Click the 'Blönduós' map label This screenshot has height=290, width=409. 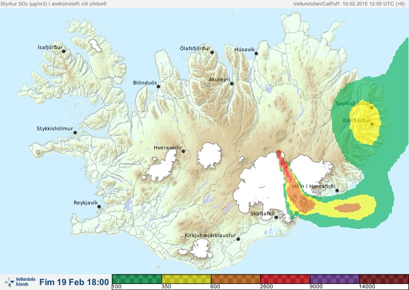pyautogui.click(x=145, y=83)
